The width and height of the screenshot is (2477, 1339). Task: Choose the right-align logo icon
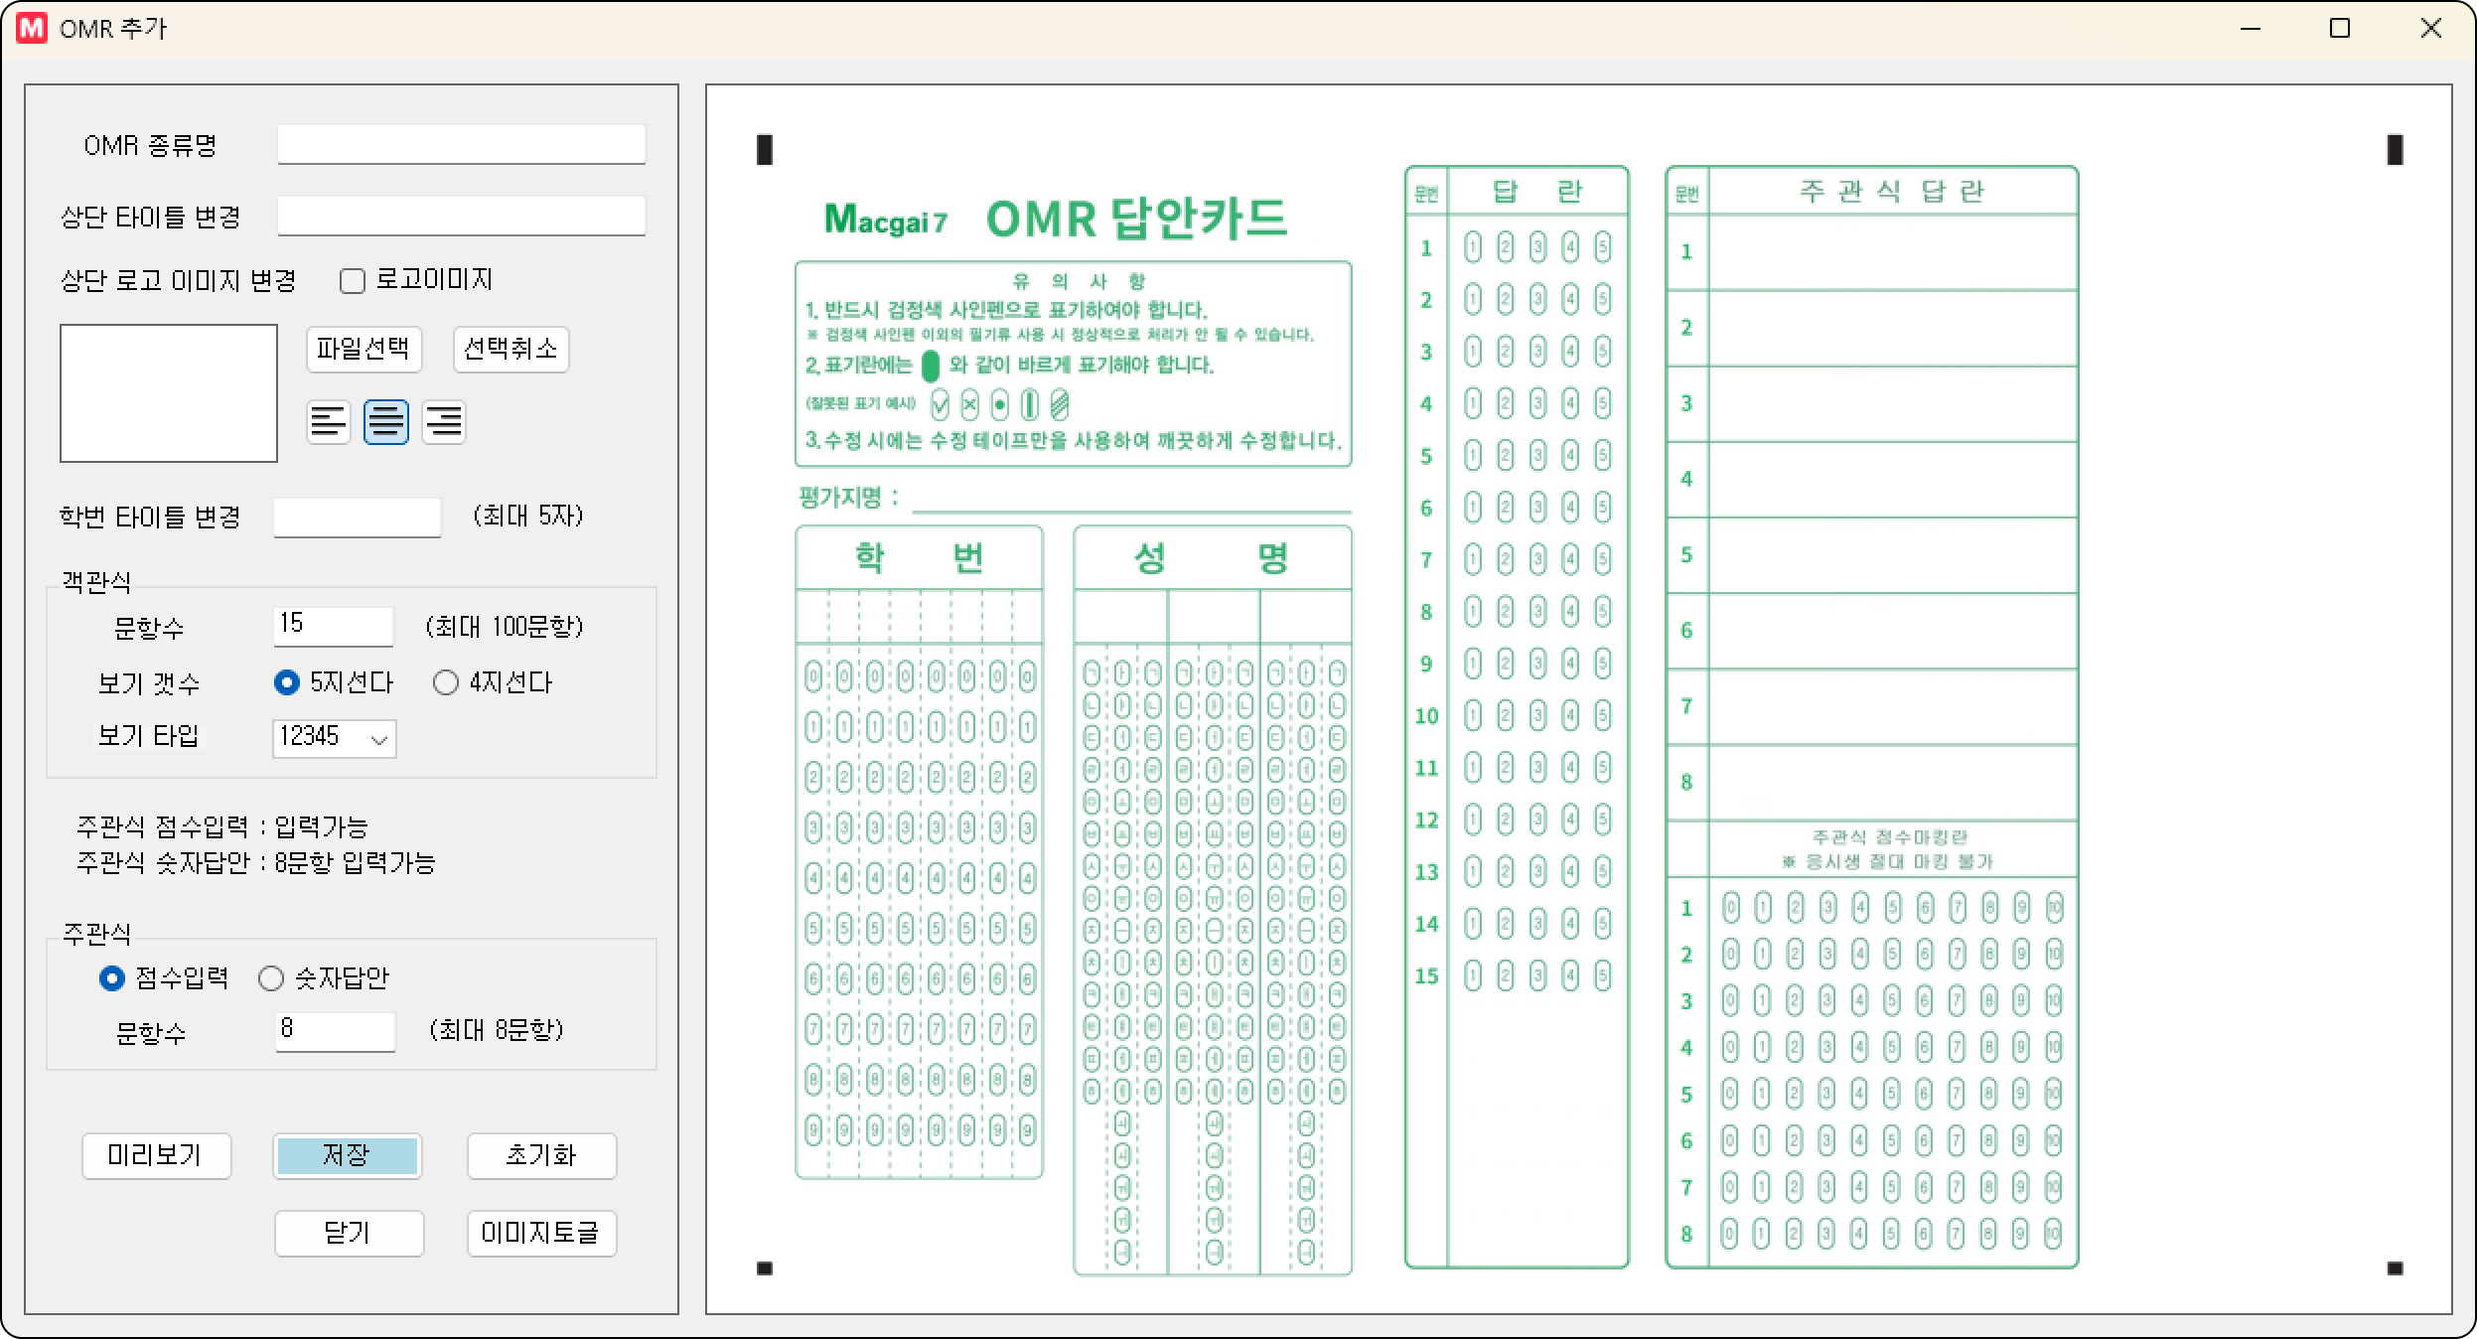point(443,422)
